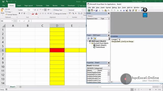The height and width of the screenshot is (91, 163).
Task: Toggle Bold formatting in Excel ribbon
Action: click(19, 13)
